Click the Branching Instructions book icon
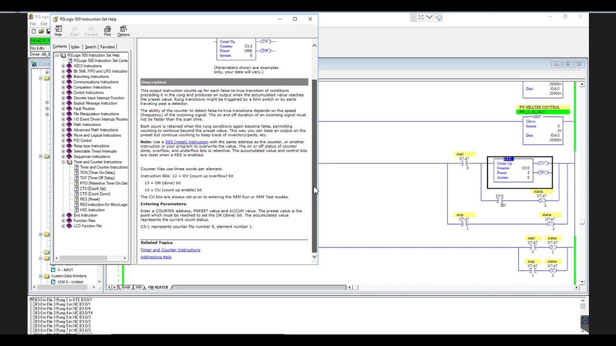Viewport: 616px width, 346px height. (x=69, y=76)
